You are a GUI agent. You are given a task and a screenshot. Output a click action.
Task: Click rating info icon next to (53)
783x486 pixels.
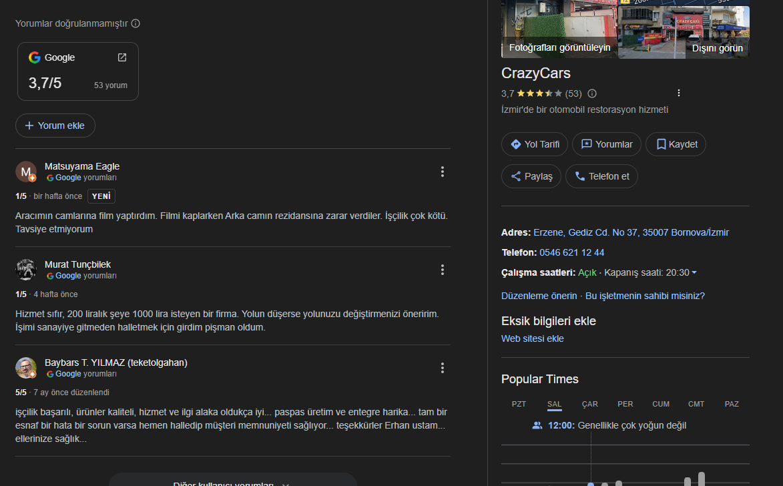pyautogui.click(x=592, y=93)
